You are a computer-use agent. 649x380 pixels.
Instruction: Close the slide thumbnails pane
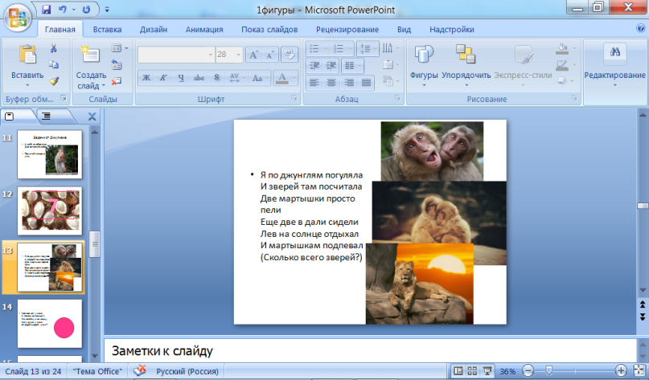[x=92, y=116]
